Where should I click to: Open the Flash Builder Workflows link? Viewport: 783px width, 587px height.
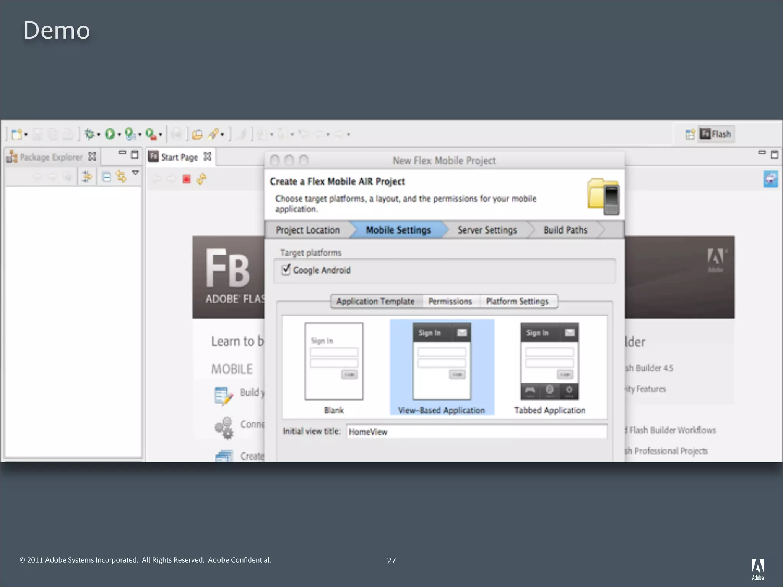pos(671,430)
